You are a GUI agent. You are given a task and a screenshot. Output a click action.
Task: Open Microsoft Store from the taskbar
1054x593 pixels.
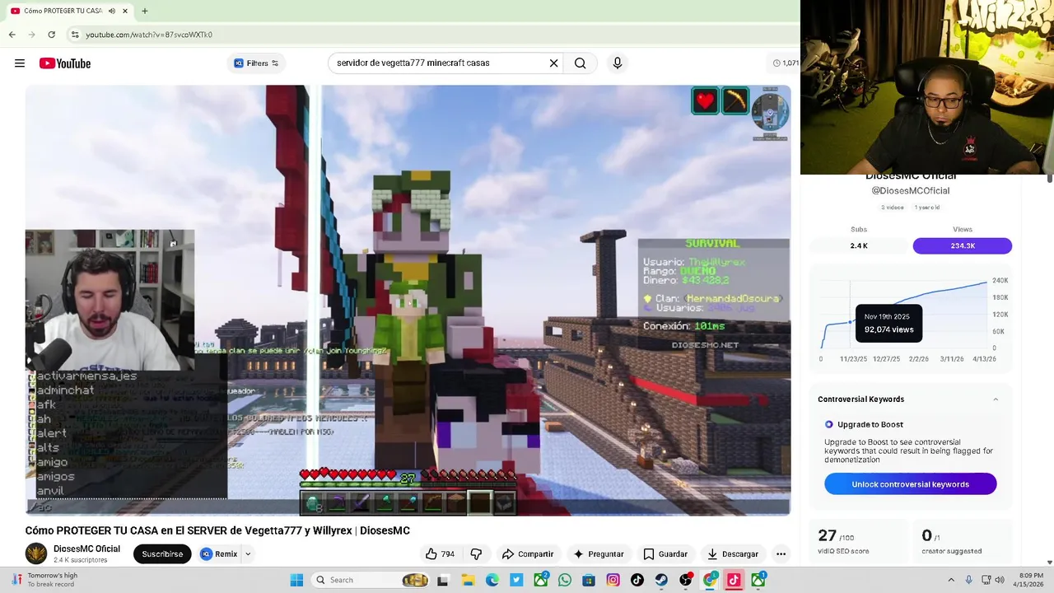point(589,580)
